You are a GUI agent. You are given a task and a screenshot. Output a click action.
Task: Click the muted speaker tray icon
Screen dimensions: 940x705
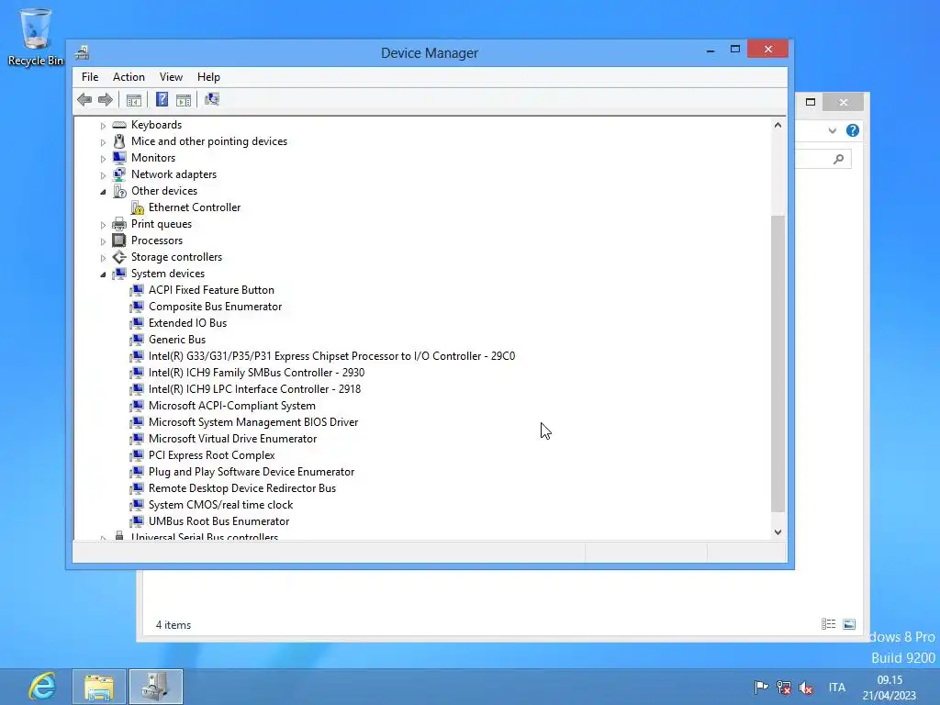click(x=806, y=688)
